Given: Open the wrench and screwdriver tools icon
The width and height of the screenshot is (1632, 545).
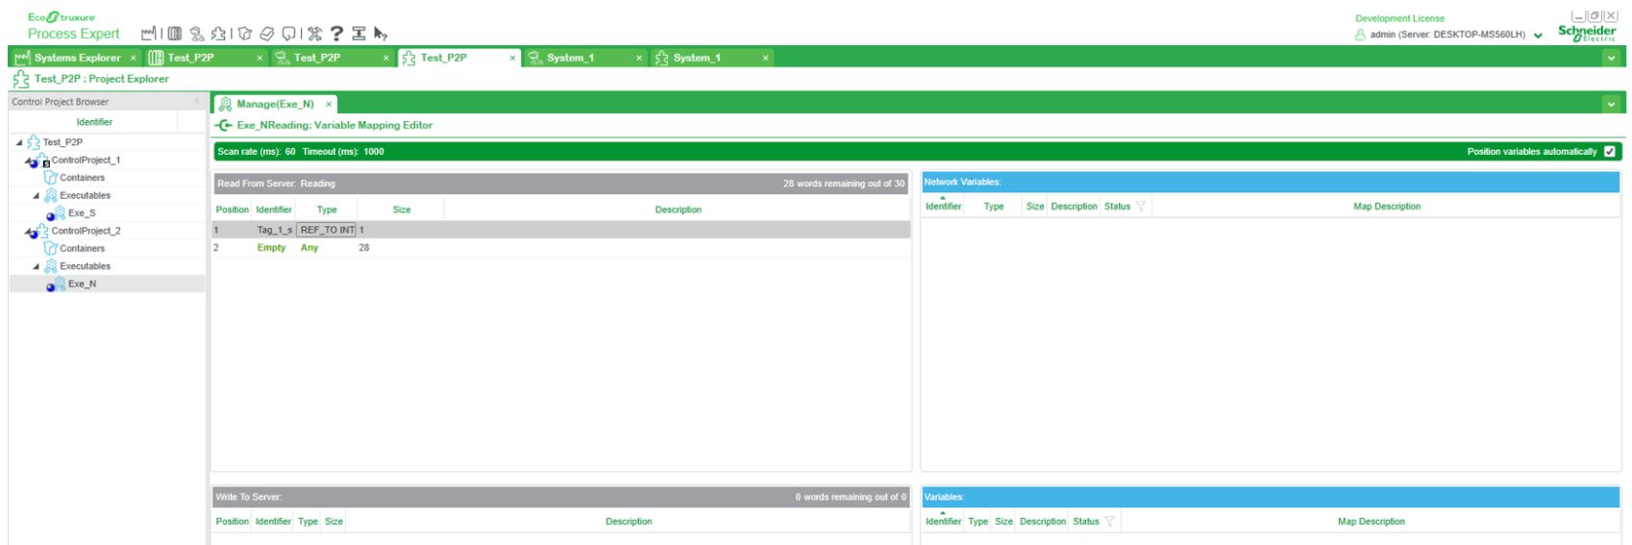Looking at the screenshot, I should point(315,35).
